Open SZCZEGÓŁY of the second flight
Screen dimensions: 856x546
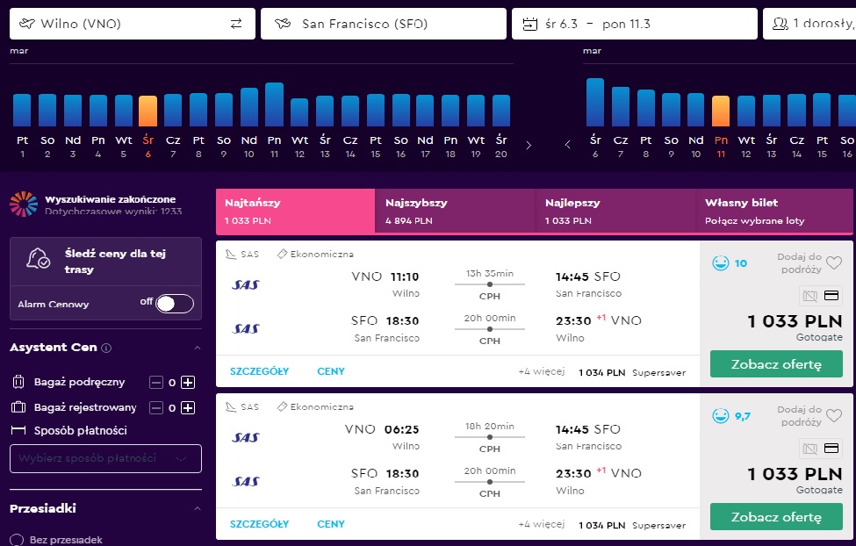coord(259,524)
